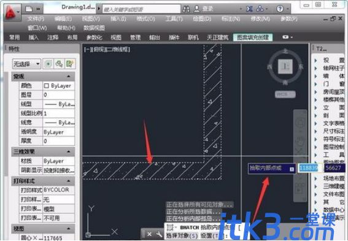
Task: Open the AutoCAD application menu button
Action: click(12, 12)
